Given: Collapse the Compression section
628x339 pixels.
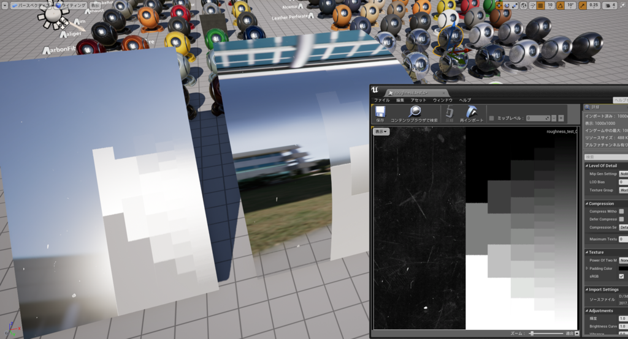Looking at the screenshot, I should (587, 204).
